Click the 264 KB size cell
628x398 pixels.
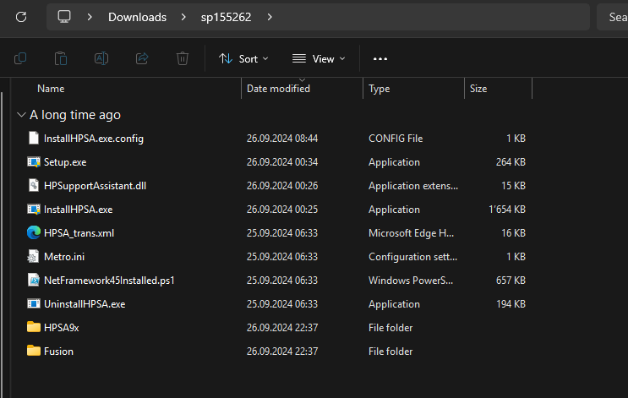511,162
